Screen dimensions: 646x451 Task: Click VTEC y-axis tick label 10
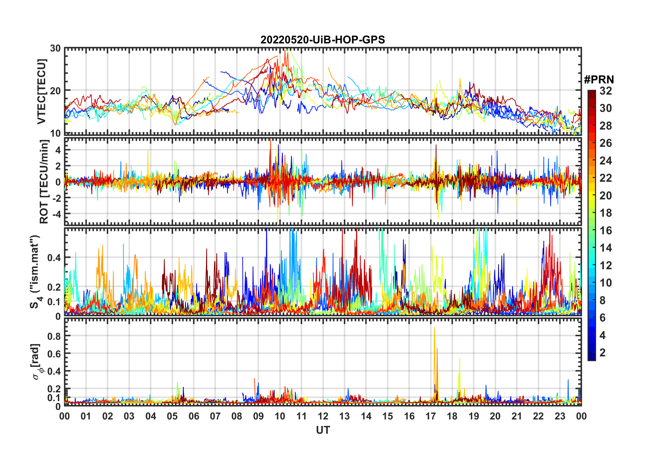pos(55,133)
